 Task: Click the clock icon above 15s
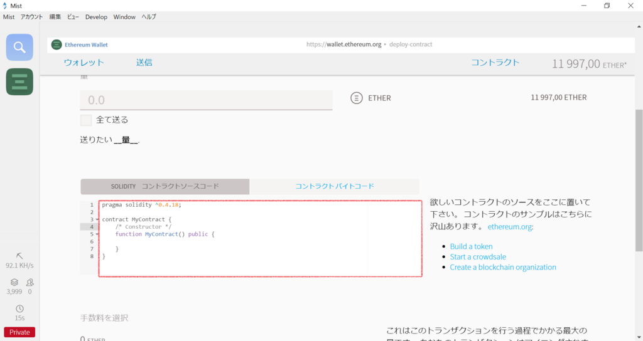(19, 308)
